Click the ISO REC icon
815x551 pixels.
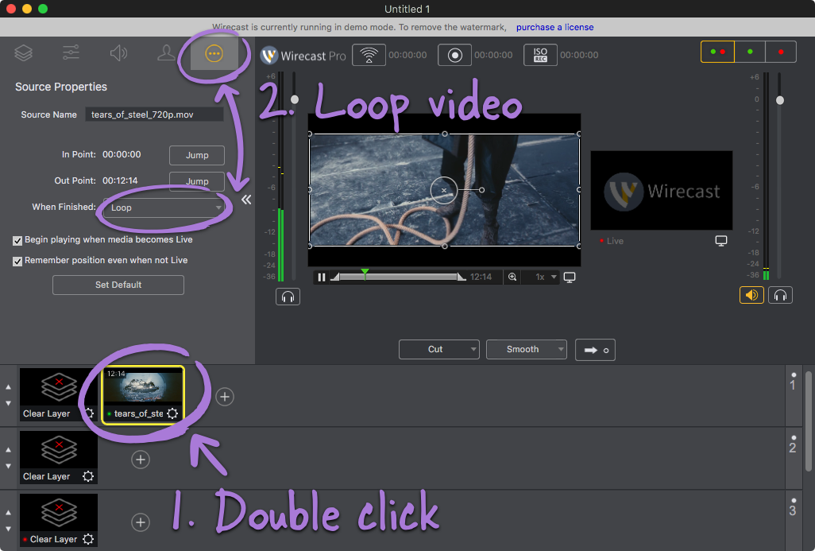point(541,55)
